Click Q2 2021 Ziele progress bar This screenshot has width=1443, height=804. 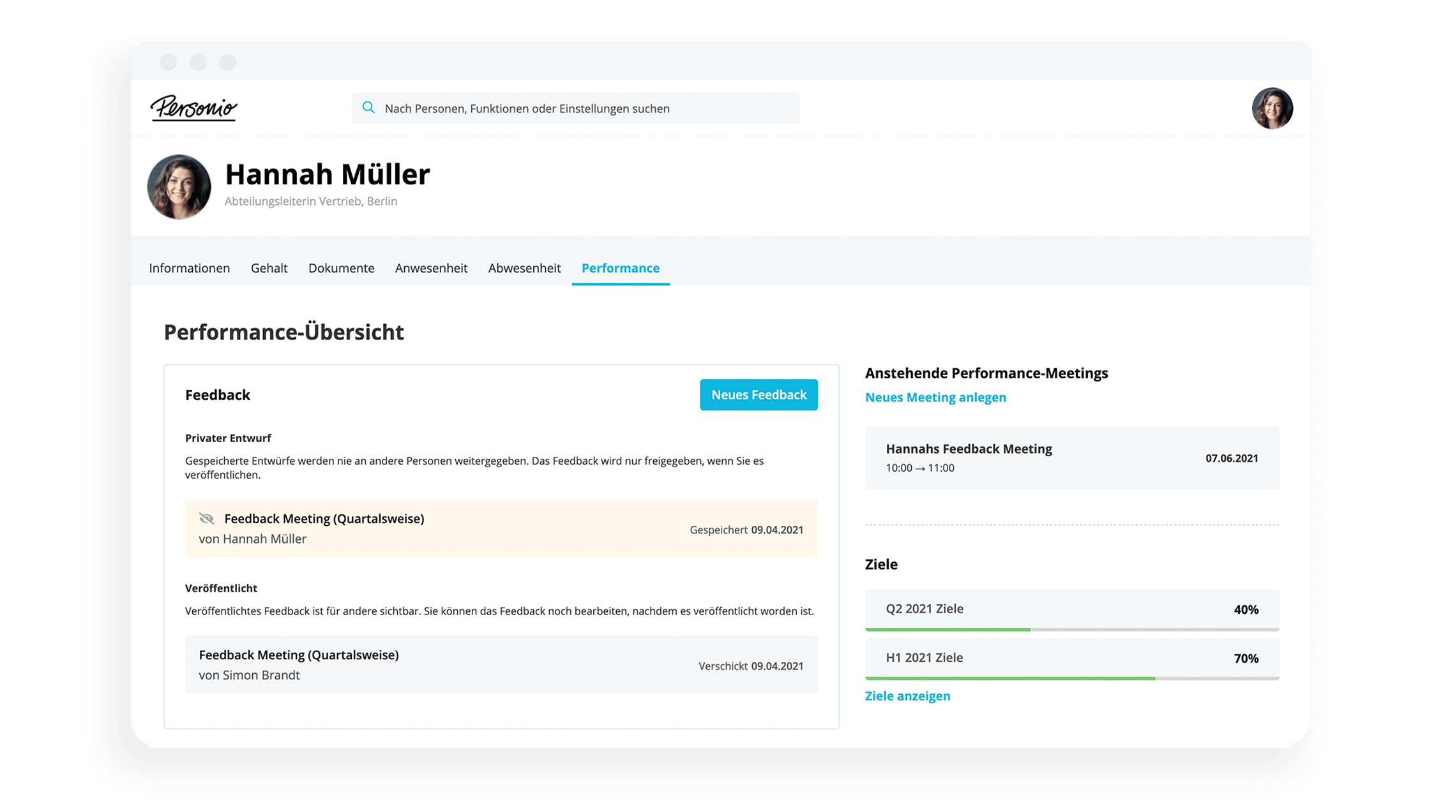(1064, 632)
